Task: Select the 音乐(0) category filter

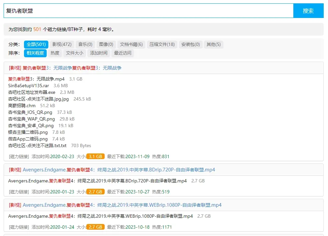Action: point(85,44)
